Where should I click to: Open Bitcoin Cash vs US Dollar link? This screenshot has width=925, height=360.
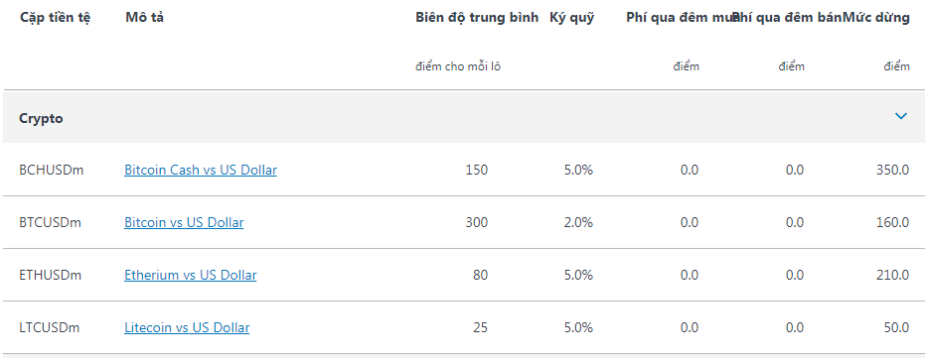coord(201,171)
